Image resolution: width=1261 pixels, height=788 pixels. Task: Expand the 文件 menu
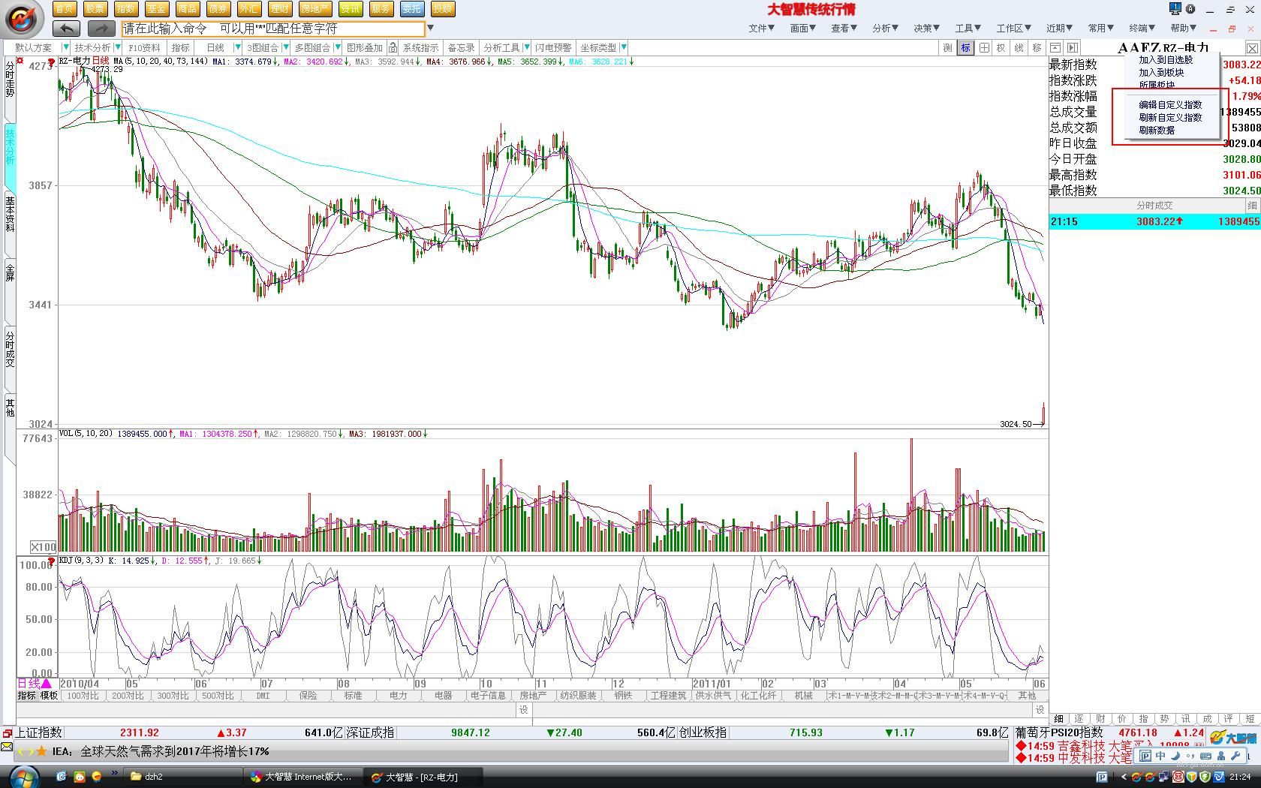761,29
